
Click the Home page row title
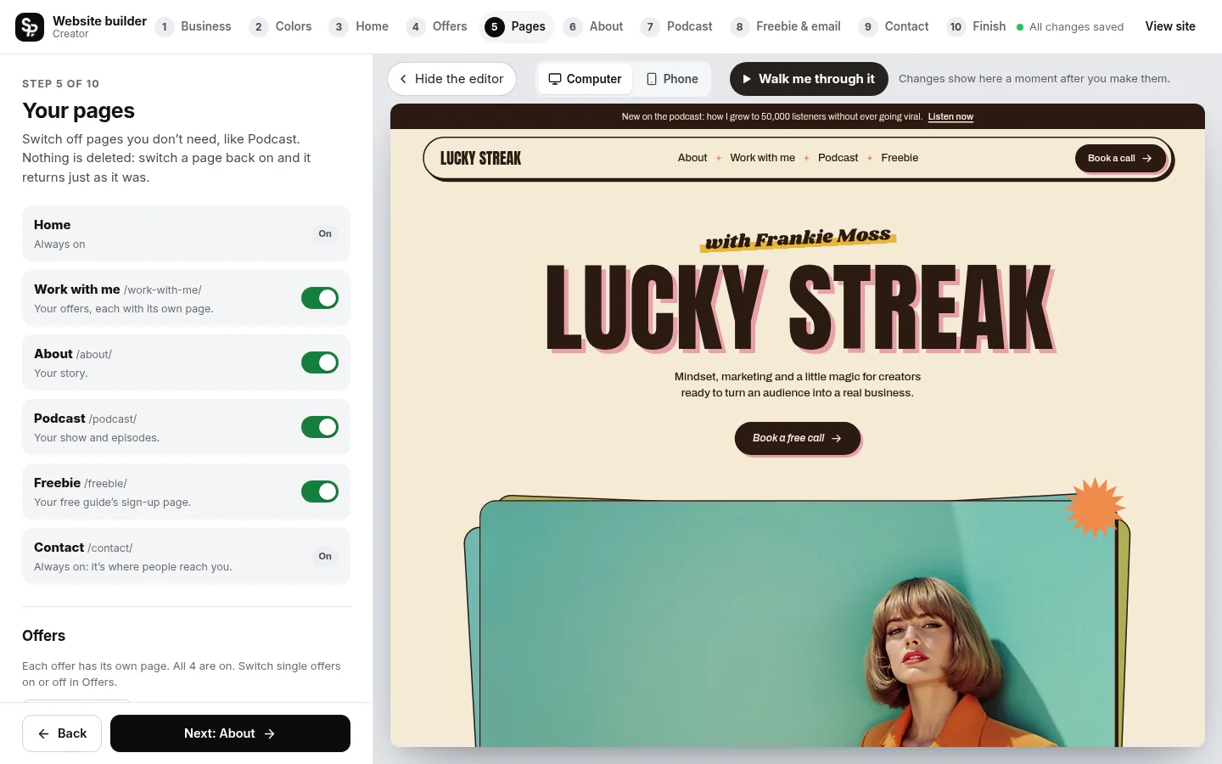(52, 225)
